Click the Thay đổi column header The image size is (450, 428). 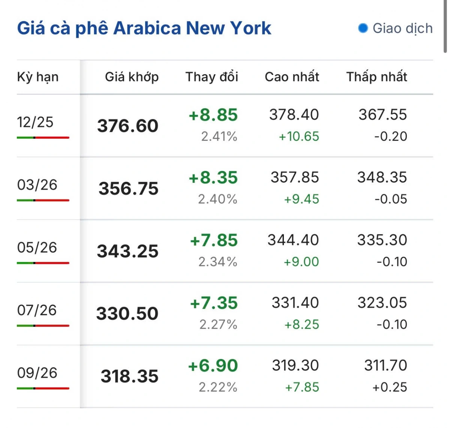tap(212, 76)
